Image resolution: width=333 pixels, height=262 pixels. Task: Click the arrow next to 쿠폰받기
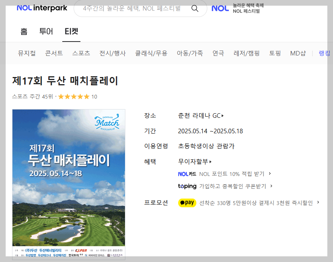pos(271,186)
